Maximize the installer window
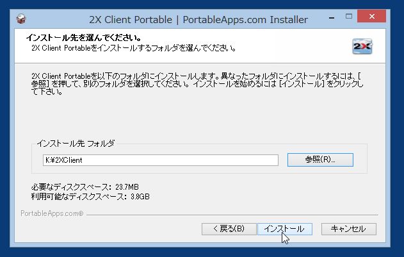404x257 pixels. tap(348, 17)
